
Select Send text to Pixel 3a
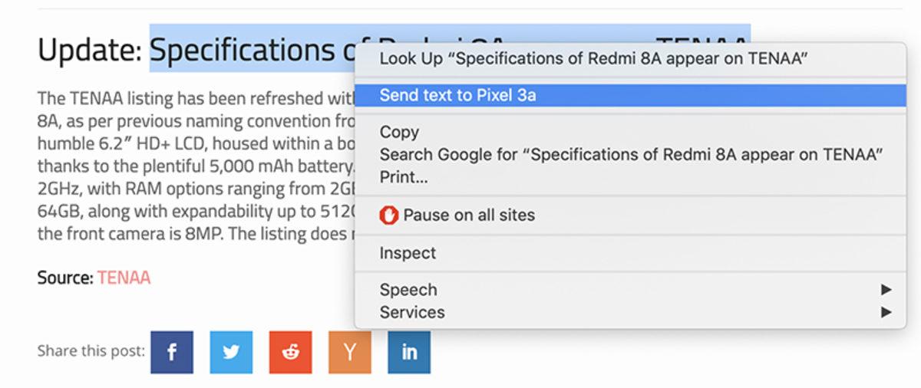pyautogui.click(x=457, y=95)
